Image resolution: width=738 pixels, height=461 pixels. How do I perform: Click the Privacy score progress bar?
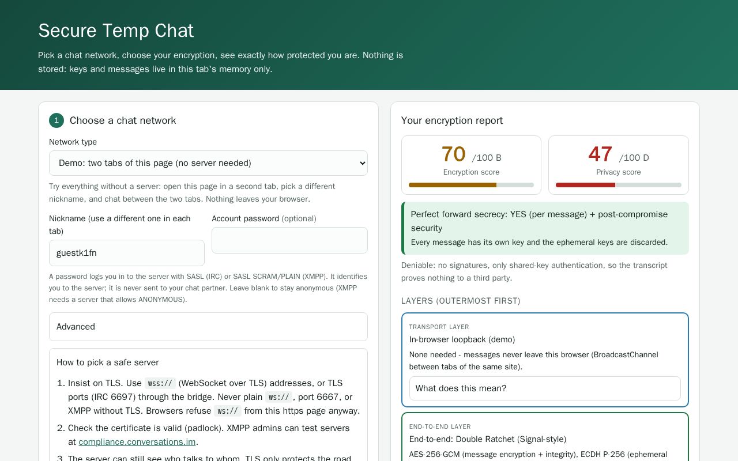pos(619,185)
